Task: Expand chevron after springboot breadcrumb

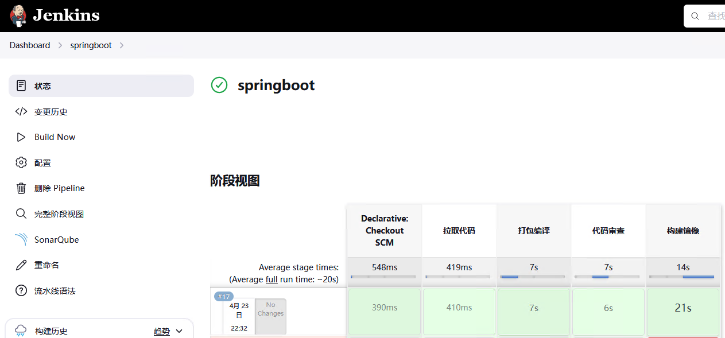Action: coord(121,45)
